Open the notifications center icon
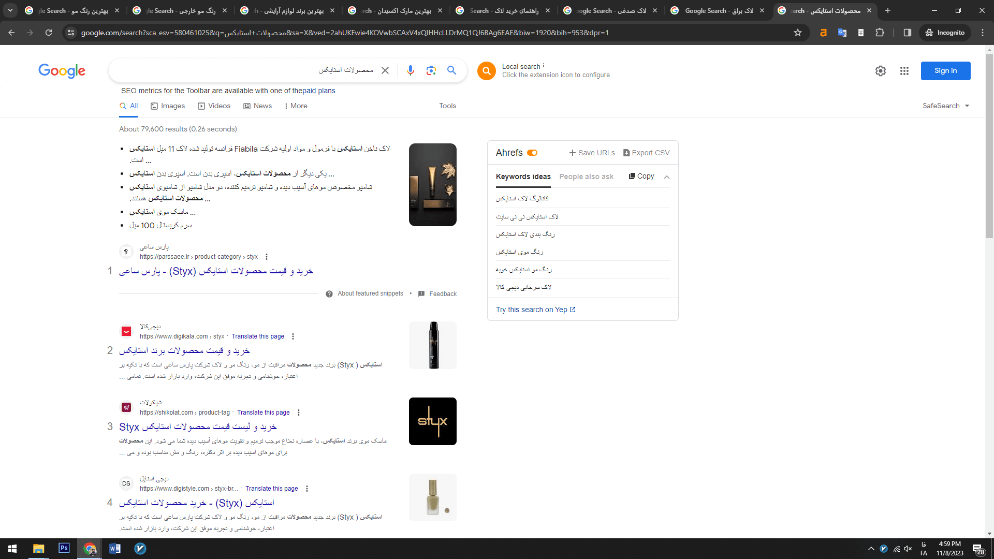Image resolution: width=994 pixels, height=559 pixels. pos(978,549)
